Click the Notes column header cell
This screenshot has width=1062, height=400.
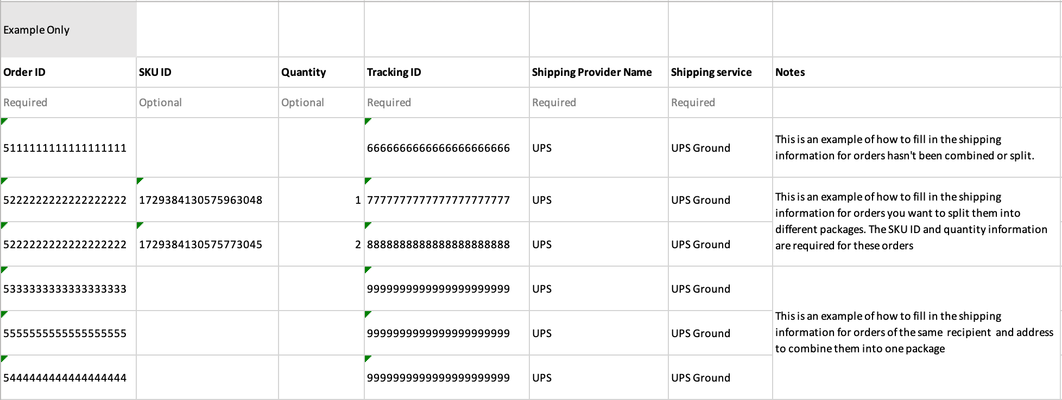point(916,72)
